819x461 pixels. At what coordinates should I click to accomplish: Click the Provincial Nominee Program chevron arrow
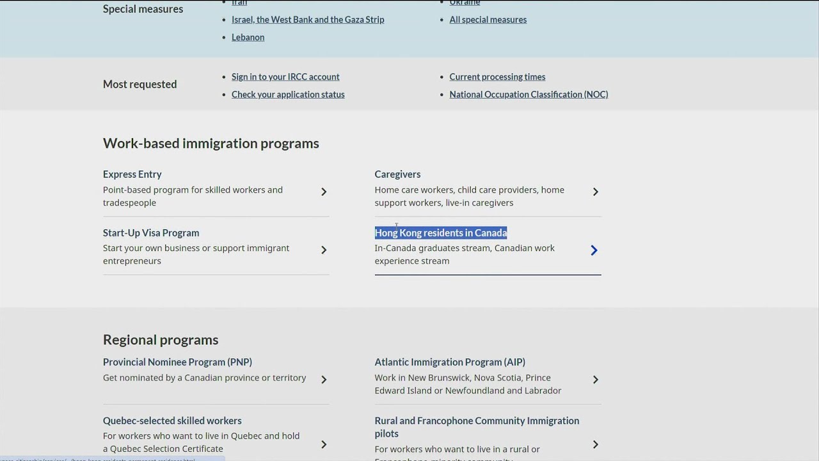click(x=324, y=379)
